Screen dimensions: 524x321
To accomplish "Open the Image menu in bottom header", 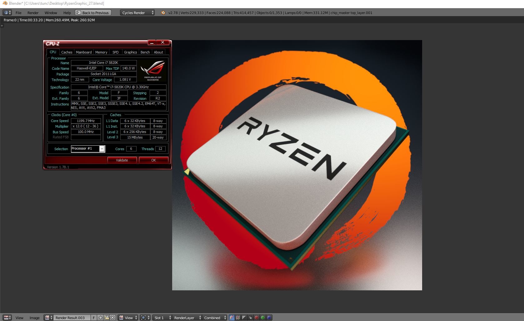I will (34, 318).
